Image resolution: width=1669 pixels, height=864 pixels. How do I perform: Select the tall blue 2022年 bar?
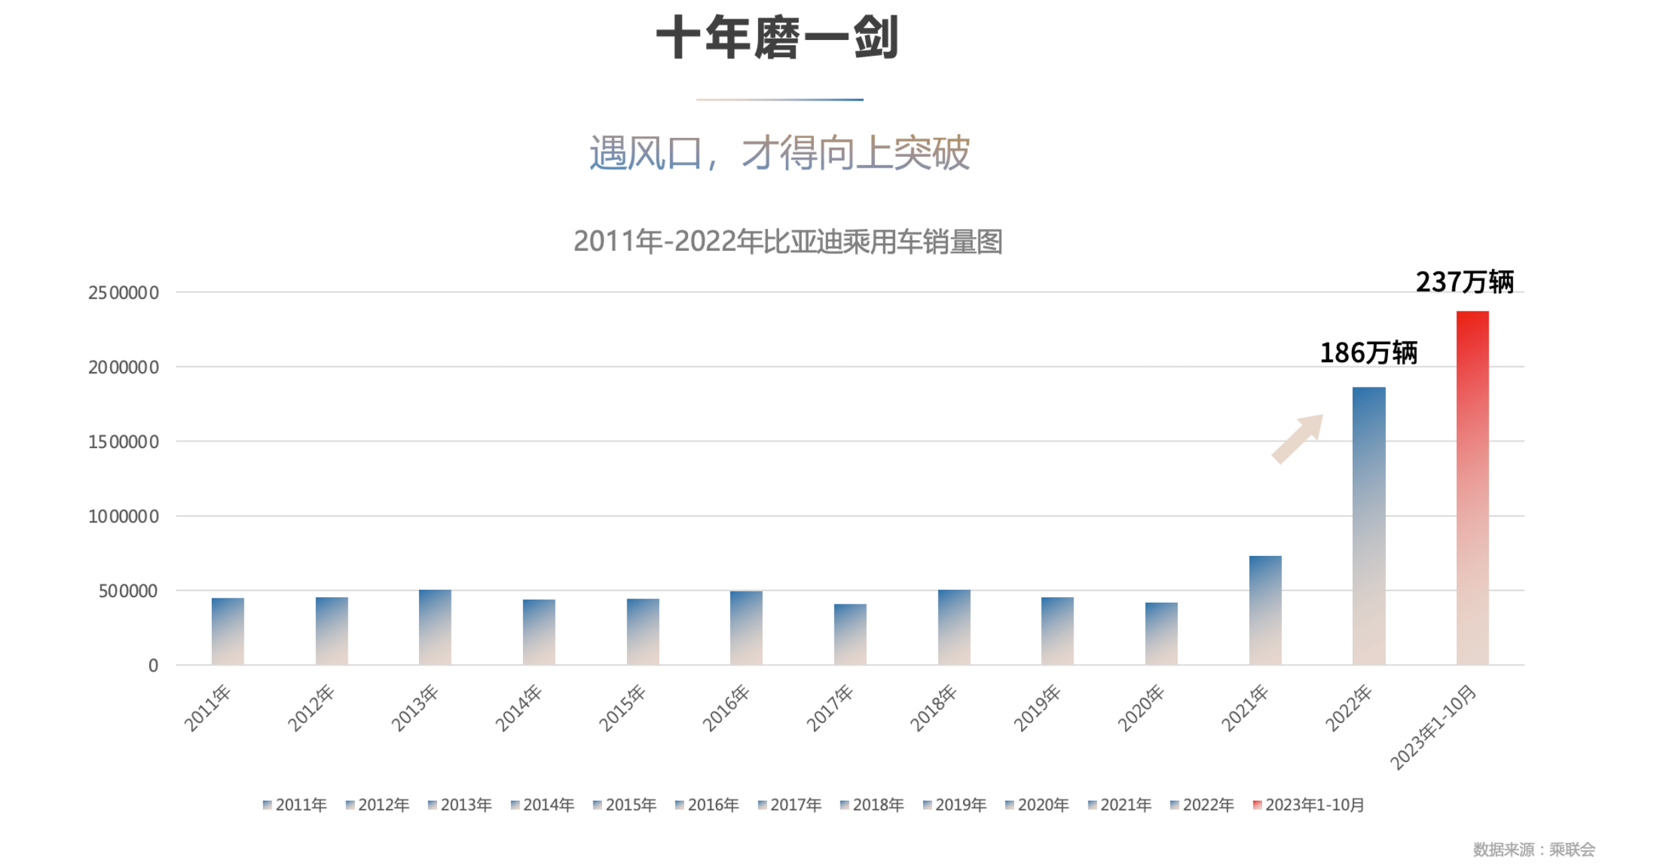point(1369,526)
